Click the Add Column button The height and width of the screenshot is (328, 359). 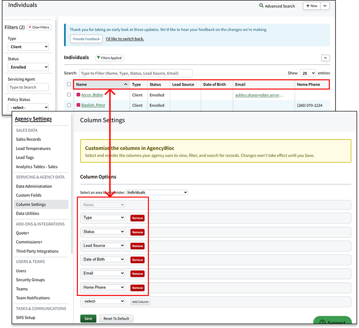tap(140, 302)
